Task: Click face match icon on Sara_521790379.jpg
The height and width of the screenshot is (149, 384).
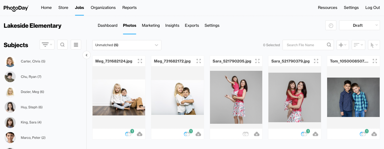Action: (304, 134)
